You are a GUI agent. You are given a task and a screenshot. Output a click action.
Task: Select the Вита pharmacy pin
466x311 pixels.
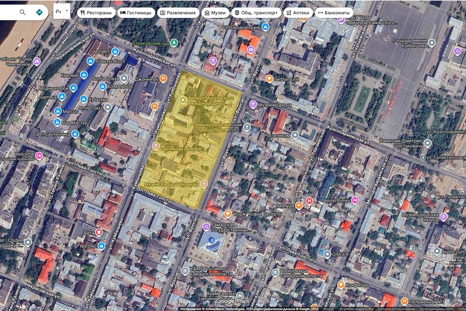tap(99, 233)
